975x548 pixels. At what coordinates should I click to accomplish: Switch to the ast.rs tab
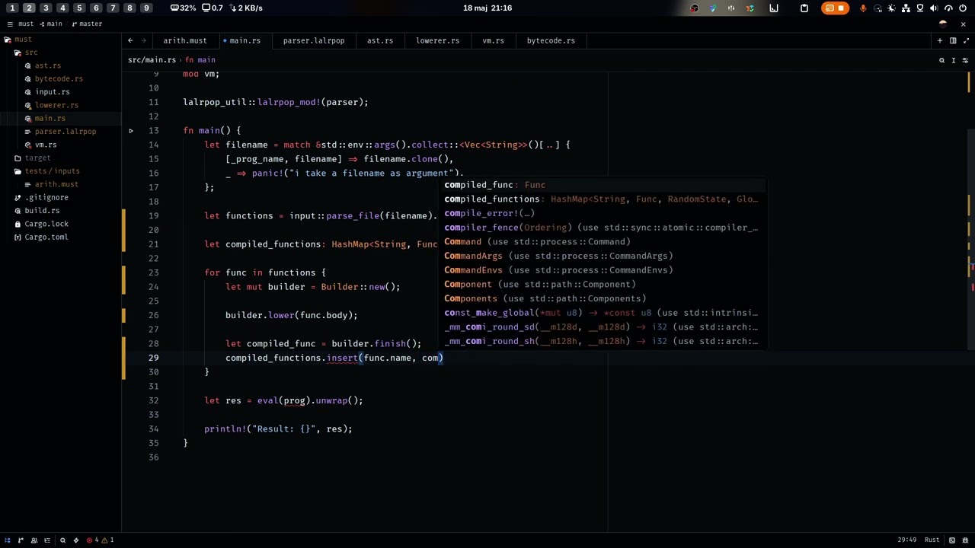tap(380, 40)
